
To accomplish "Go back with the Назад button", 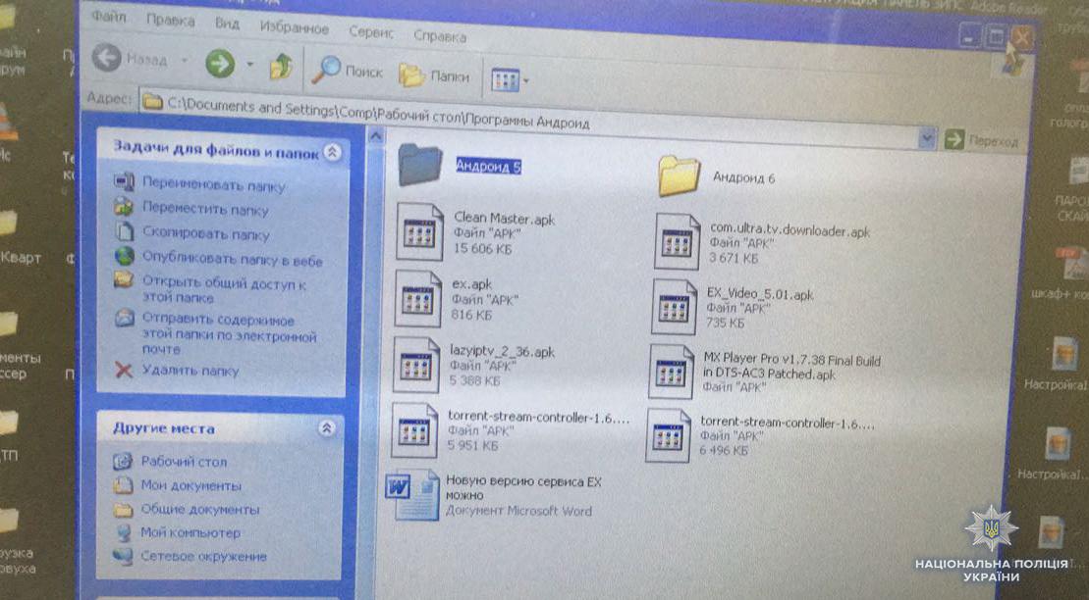I will coord(130,59).
